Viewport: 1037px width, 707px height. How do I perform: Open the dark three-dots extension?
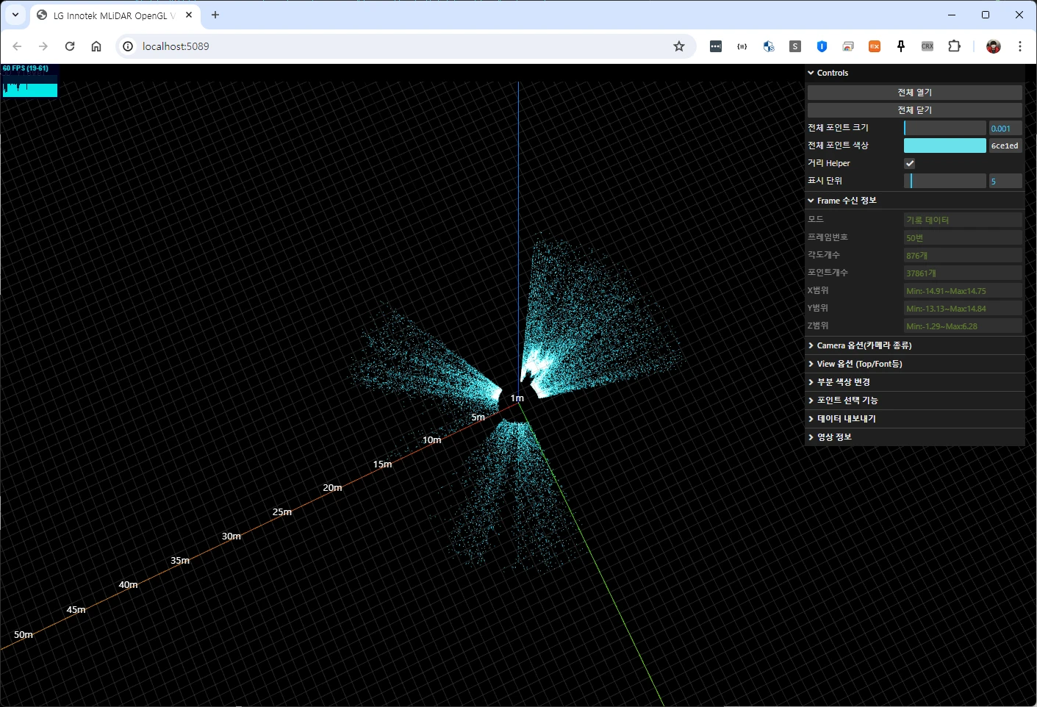tap(716, 46)
